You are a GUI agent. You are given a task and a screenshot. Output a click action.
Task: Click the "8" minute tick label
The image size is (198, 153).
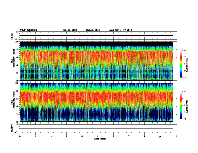tap(144, 136)
